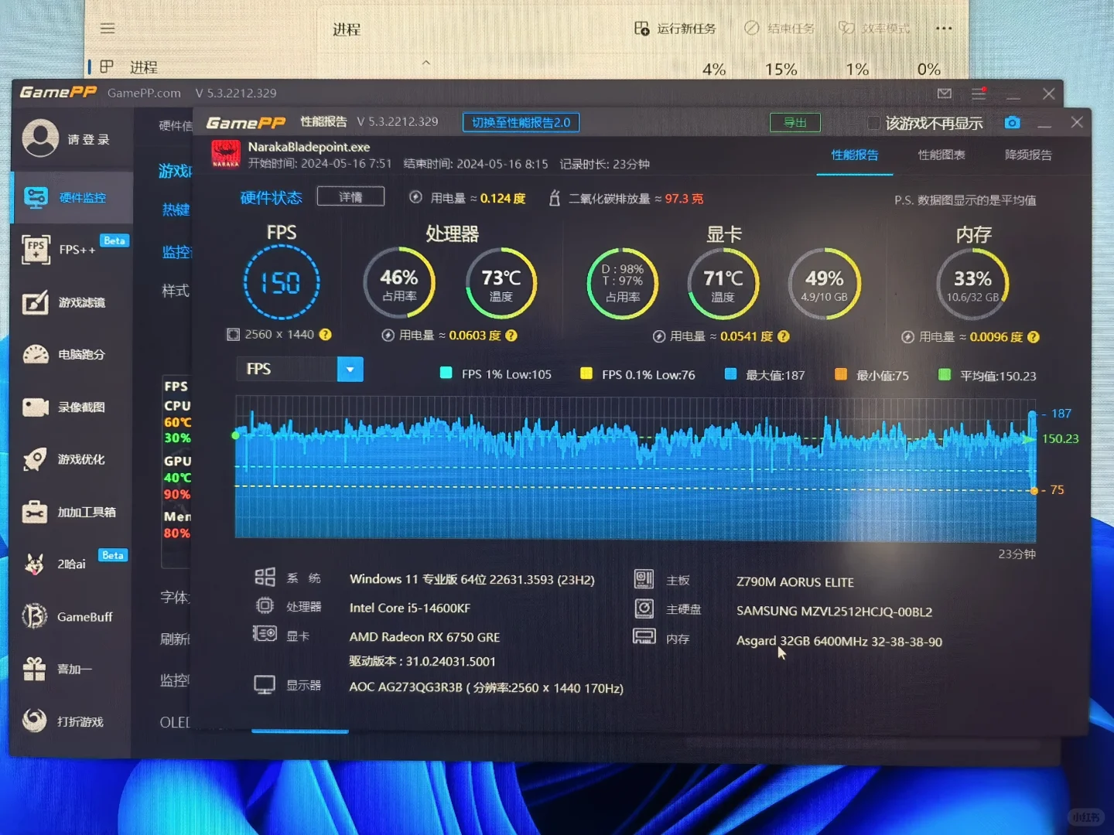Click 运行新任务 in Task Manager

(675, 29)
